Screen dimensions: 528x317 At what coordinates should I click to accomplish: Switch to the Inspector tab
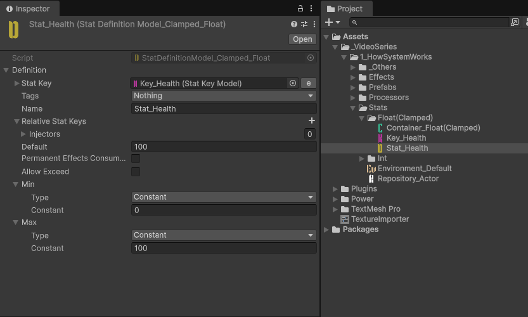[29, 9]
